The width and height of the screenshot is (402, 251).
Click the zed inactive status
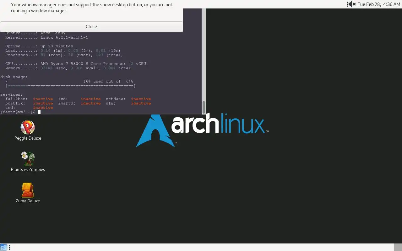[x=43, y=108]
